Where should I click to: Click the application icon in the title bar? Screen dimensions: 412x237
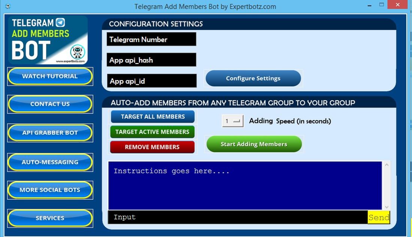tap(7, 6)
